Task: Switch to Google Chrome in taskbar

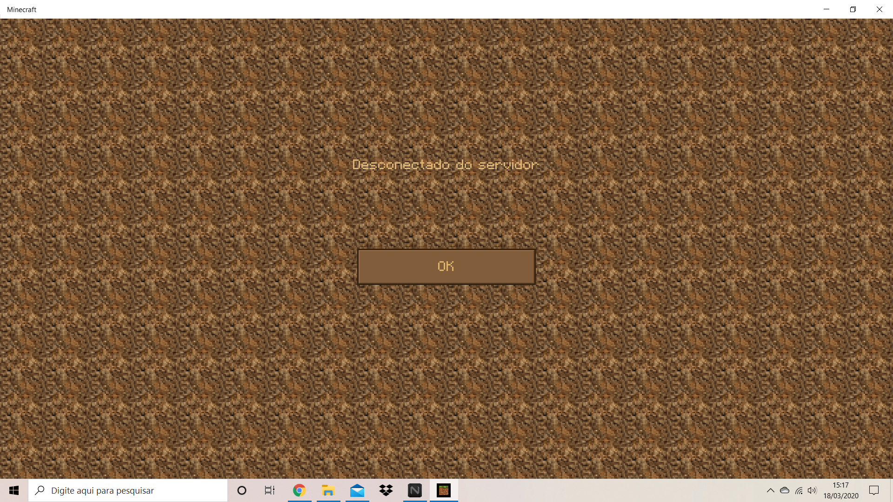Action: [x=299, y=490]
